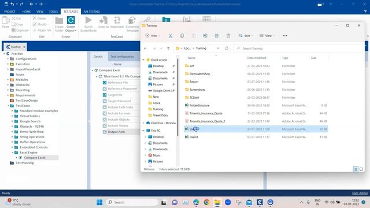Switch to Test configuration tab

click(122, 57)
